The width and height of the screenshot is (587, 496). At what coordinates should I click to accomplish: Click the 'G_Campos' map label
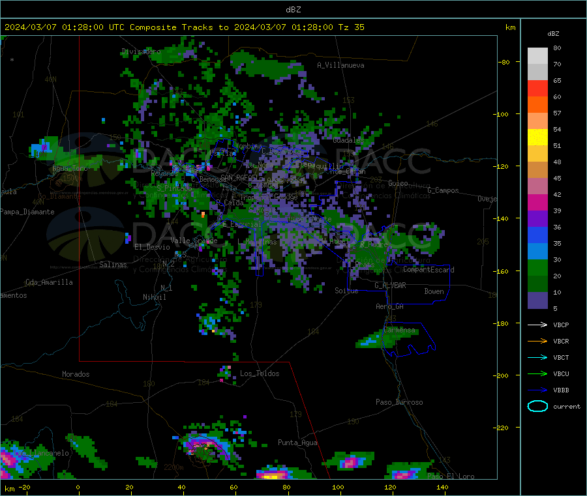pyautogui.click(x=443, y=190)
